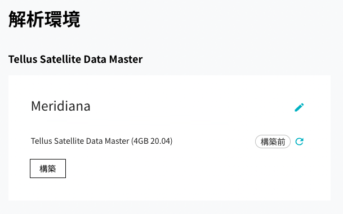Click the 構築前 status badge
Viewport: 343px width, 214px height.
pyautogui.click(x=273, y=142)
